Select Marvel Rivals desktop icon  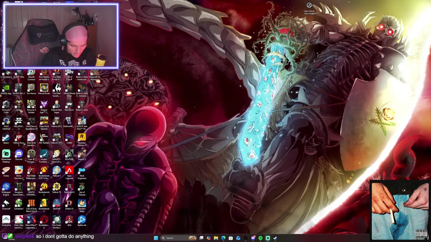pos(44,90)
